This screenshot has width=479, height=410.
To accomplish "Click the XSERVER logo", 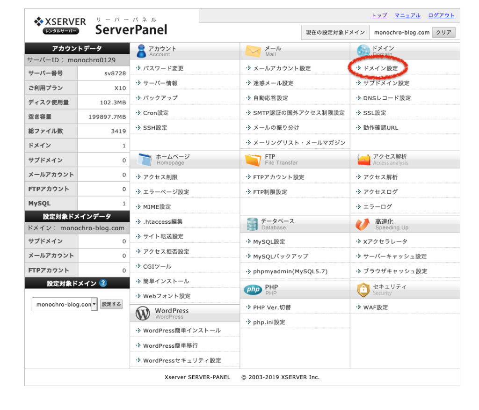I will 60,25.
